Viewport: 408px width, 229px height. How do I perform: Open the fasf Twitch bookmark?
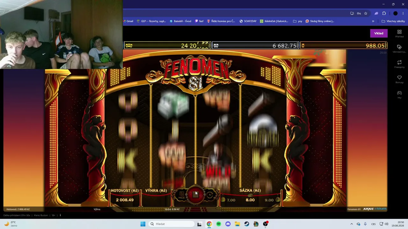[199, 21]
